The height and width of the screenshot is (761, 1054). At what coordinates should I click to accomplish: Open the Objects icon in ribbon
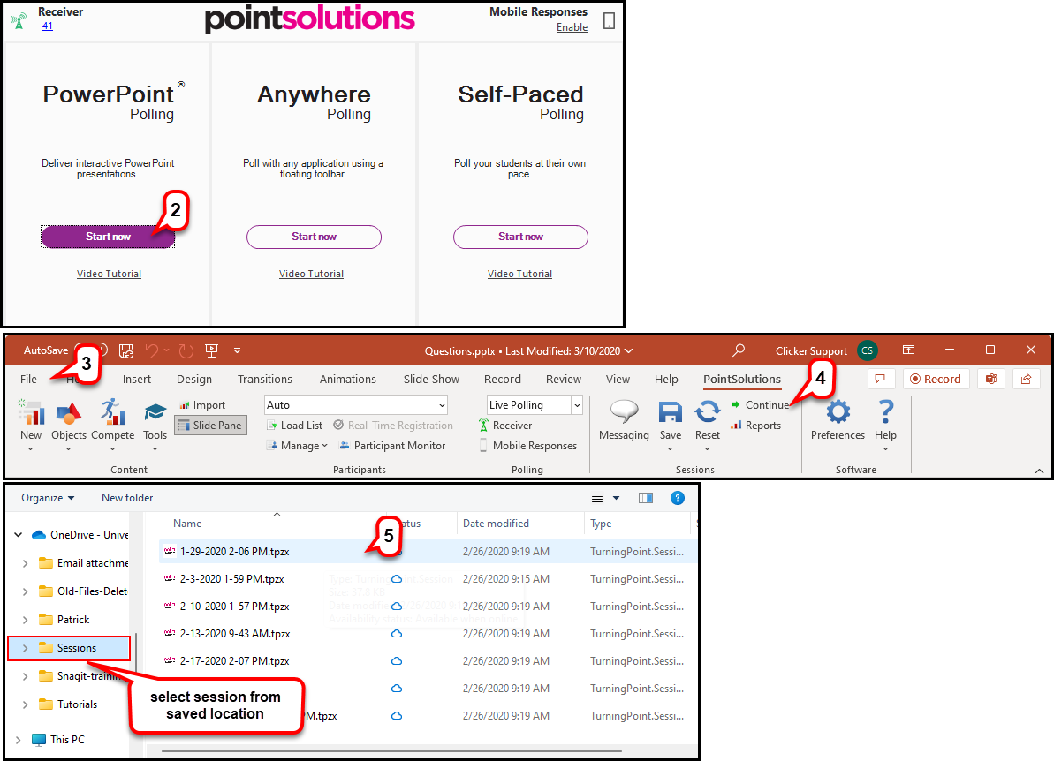click(69, 413)
